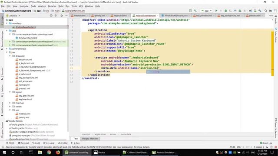Open the TODO tool window
Image resolution: width=278 pixels, height=156 pixels.
pos(10,143)
